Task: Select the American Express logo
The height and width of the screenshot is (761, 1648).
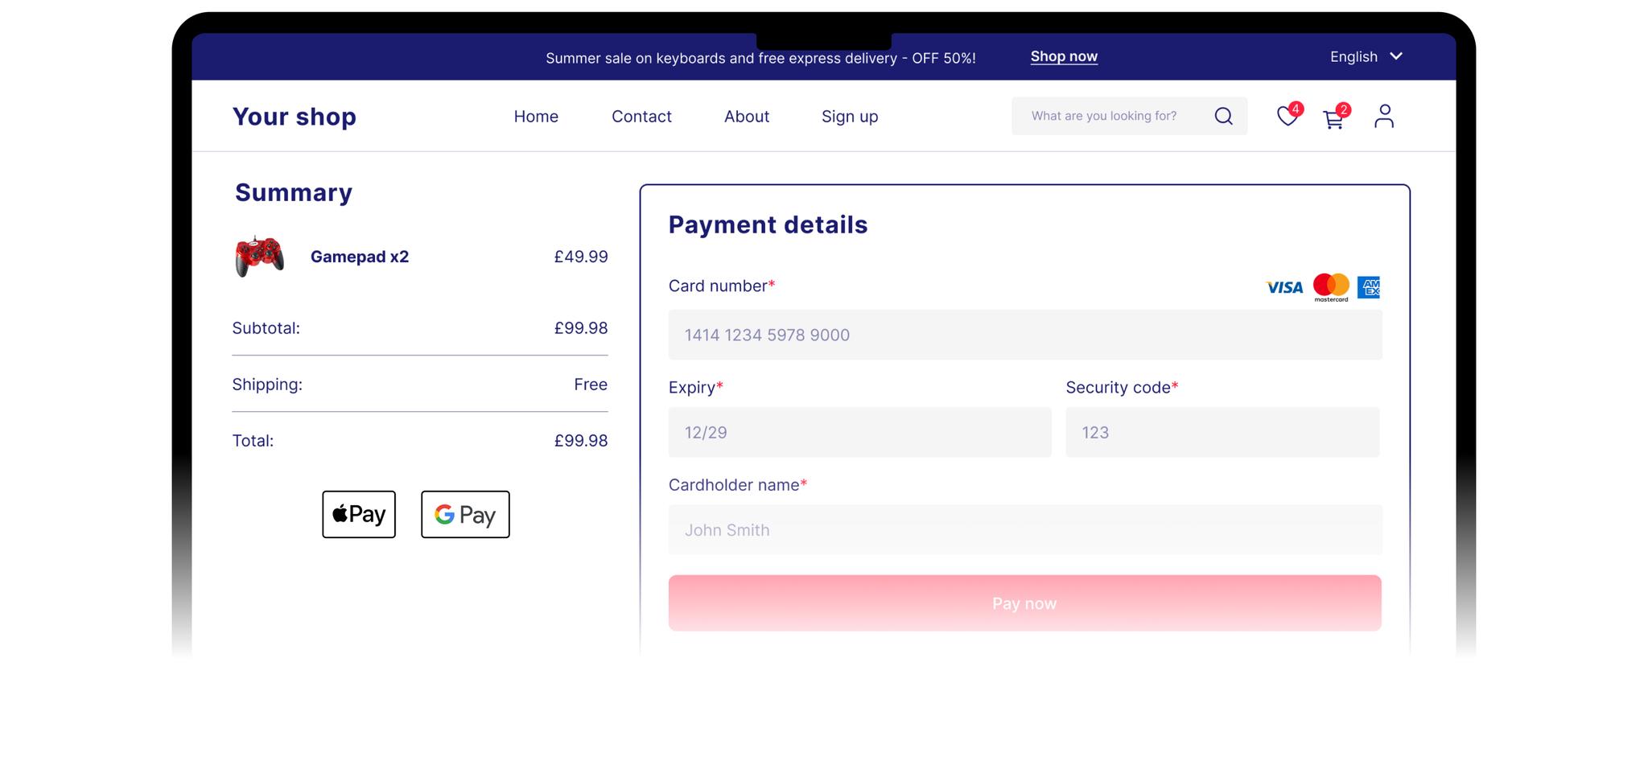Action: pyautogui.click(x=1371, y=287)
